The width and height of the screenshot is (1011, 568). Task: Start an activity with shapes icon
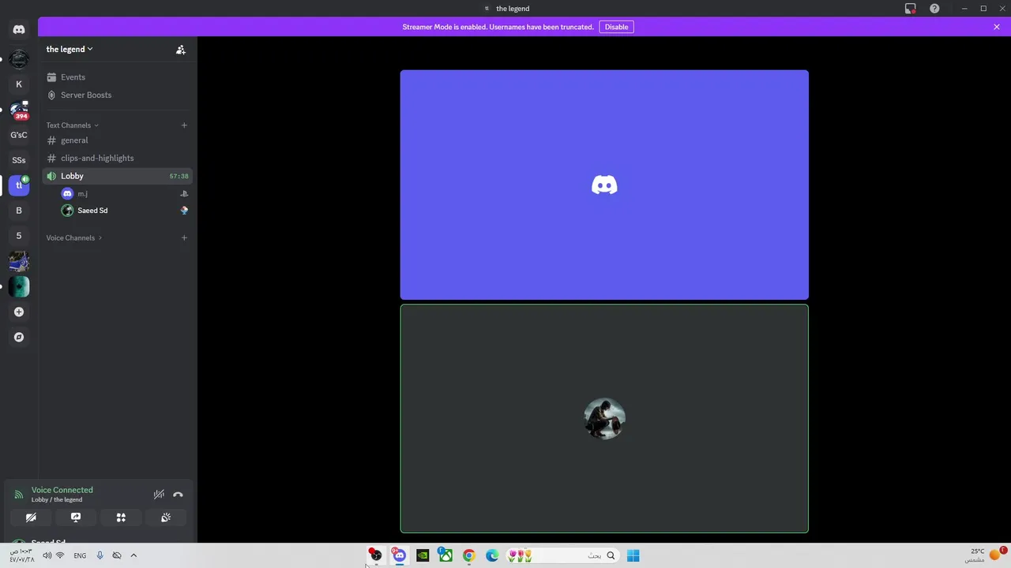[x=121, y=518]
